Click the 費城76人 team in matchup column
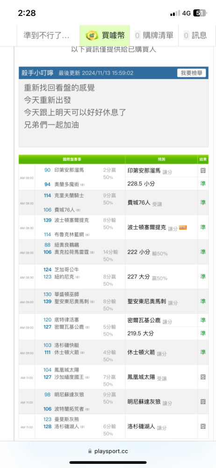216x468 pixels. 65,210
